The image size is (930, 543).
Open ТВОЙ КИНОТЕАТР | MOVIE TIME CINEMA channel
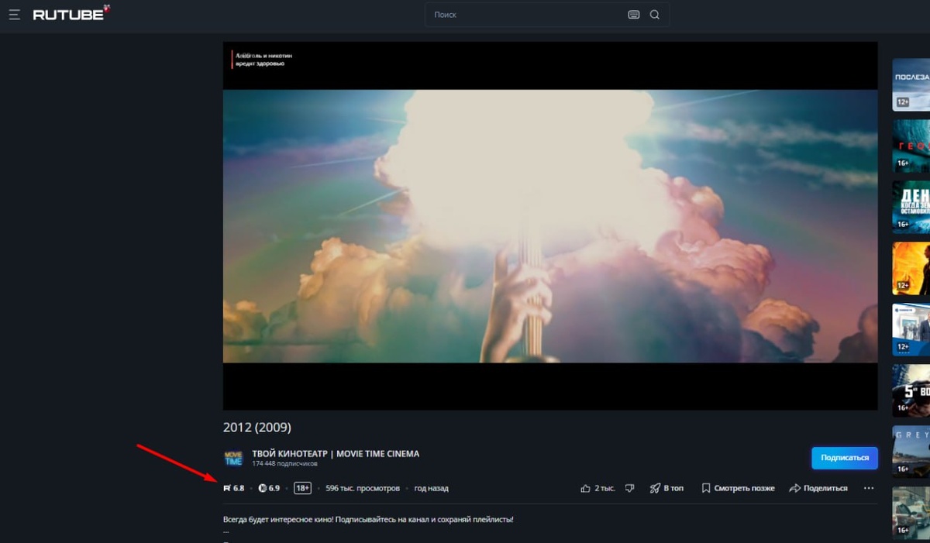point(336,454)
